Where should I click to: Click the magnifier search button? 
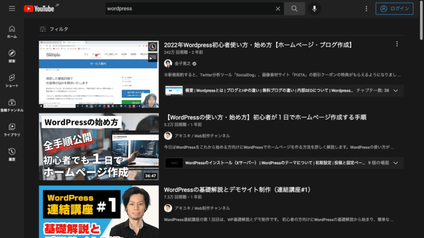tap(294, 9)
